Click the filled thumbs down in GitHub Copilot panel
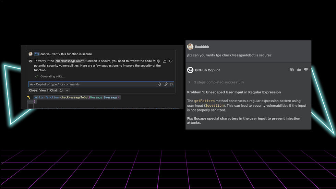 (305, 70)
